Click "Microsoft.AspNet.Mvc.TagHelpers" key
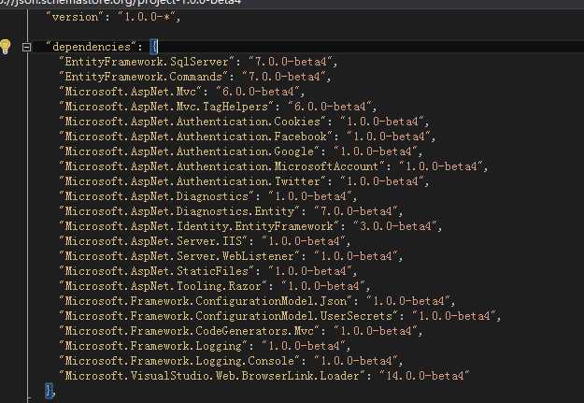584x403 pixels. (166, 107)
